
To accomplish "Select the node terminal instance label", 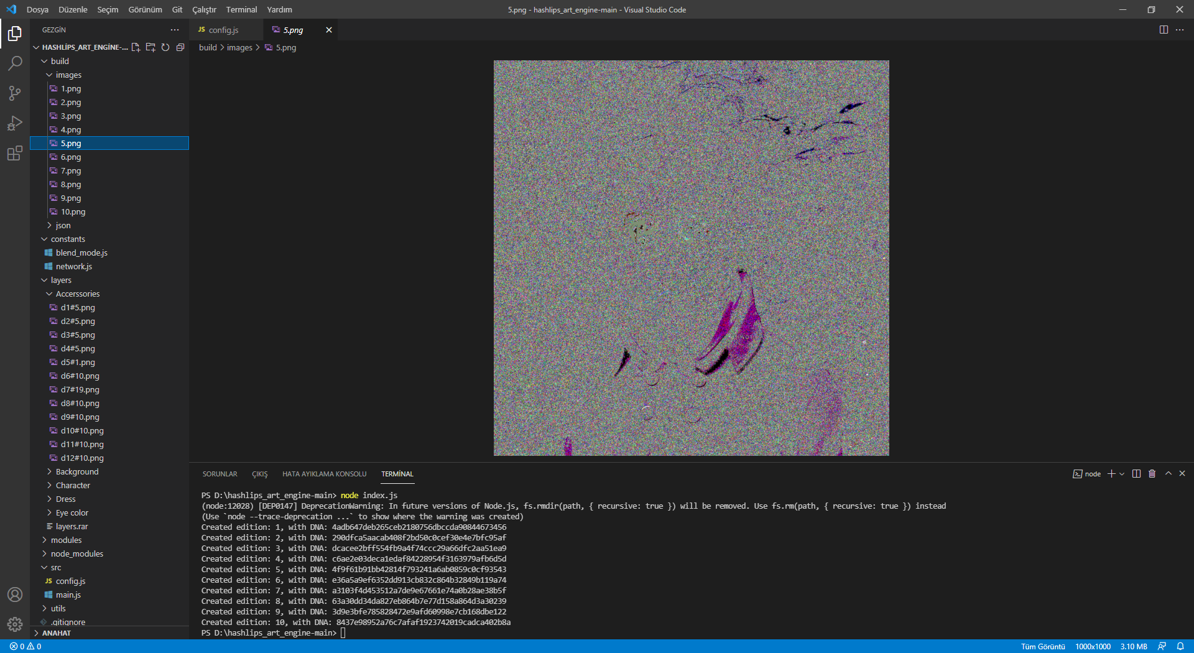I will point(1087,474).
